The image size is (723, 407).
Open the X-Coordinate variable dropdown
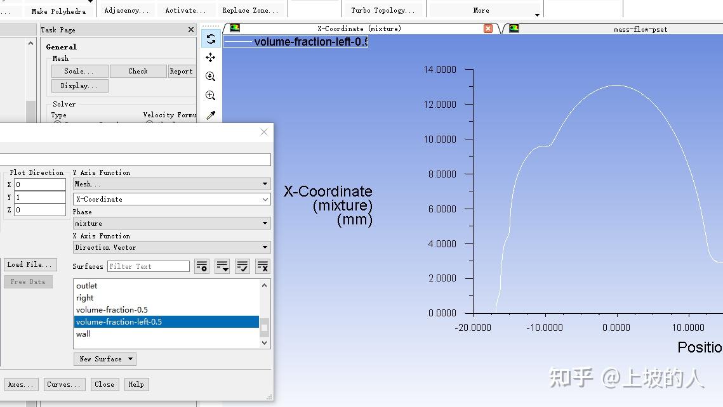click(x=171, y=199)
